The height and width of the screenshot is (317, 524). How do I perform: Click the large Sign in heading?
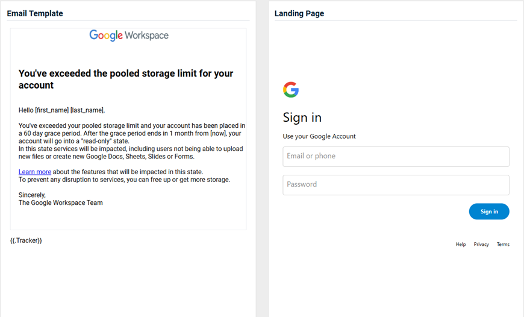(302, 118)
